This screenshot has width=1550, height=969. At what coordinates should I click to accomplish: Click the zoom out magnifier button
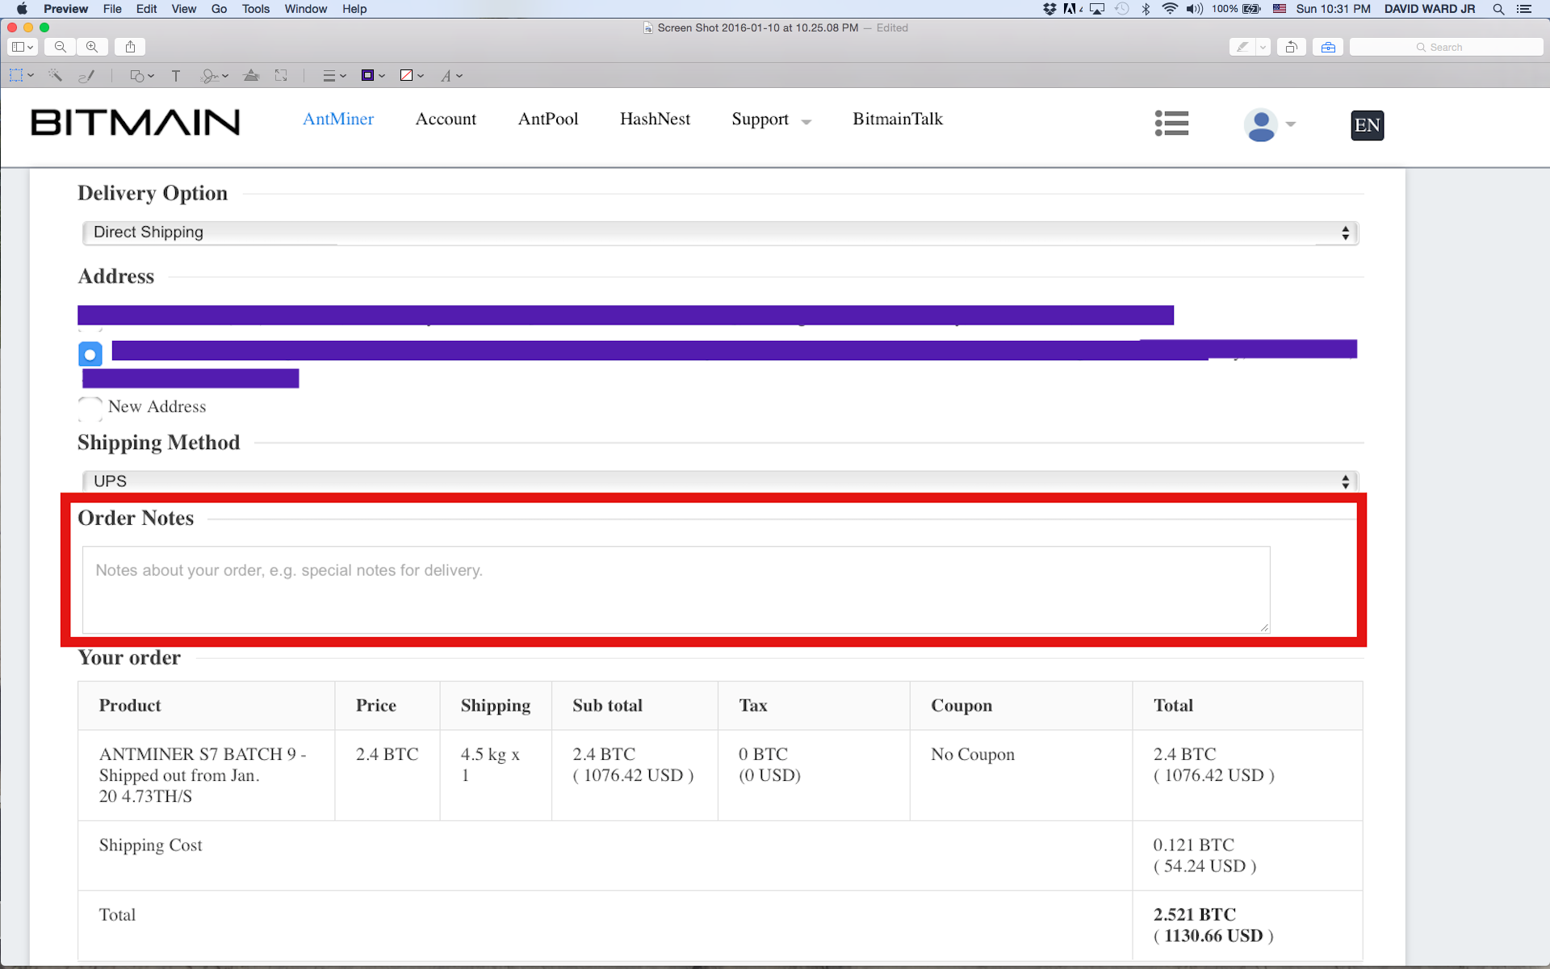pyautogui.click(x=60, y=47)
